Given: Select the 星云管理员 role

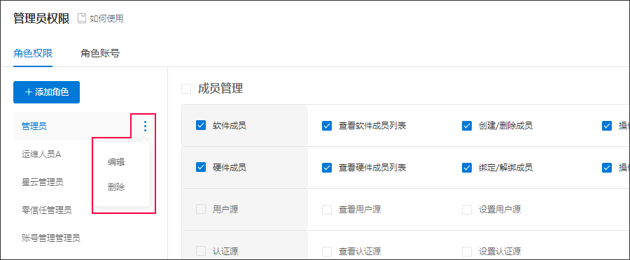Looking at the screenshot, I should (x=43, y=182).
